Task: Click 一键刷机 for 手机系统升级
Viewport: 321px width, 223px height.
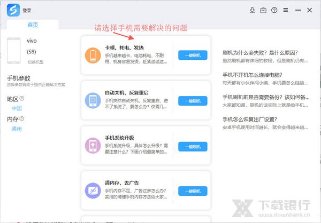Action: [192, 146]
